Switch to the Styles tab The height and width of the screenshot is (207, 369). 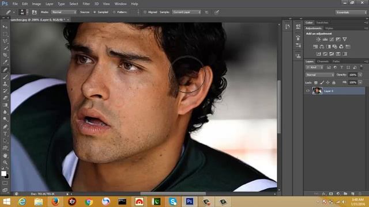click(329, 28)
